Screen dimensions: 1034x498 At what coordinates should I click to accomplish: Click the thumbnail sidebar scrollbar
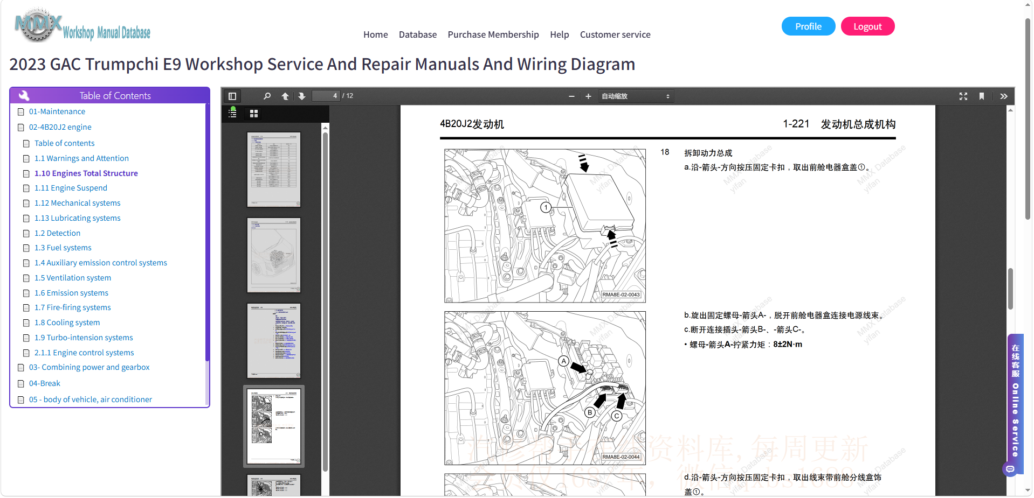[325, 301]
